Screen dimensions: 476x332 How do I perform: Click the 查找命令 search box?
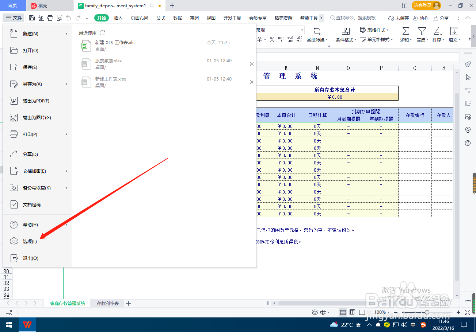tap(353, 18)
